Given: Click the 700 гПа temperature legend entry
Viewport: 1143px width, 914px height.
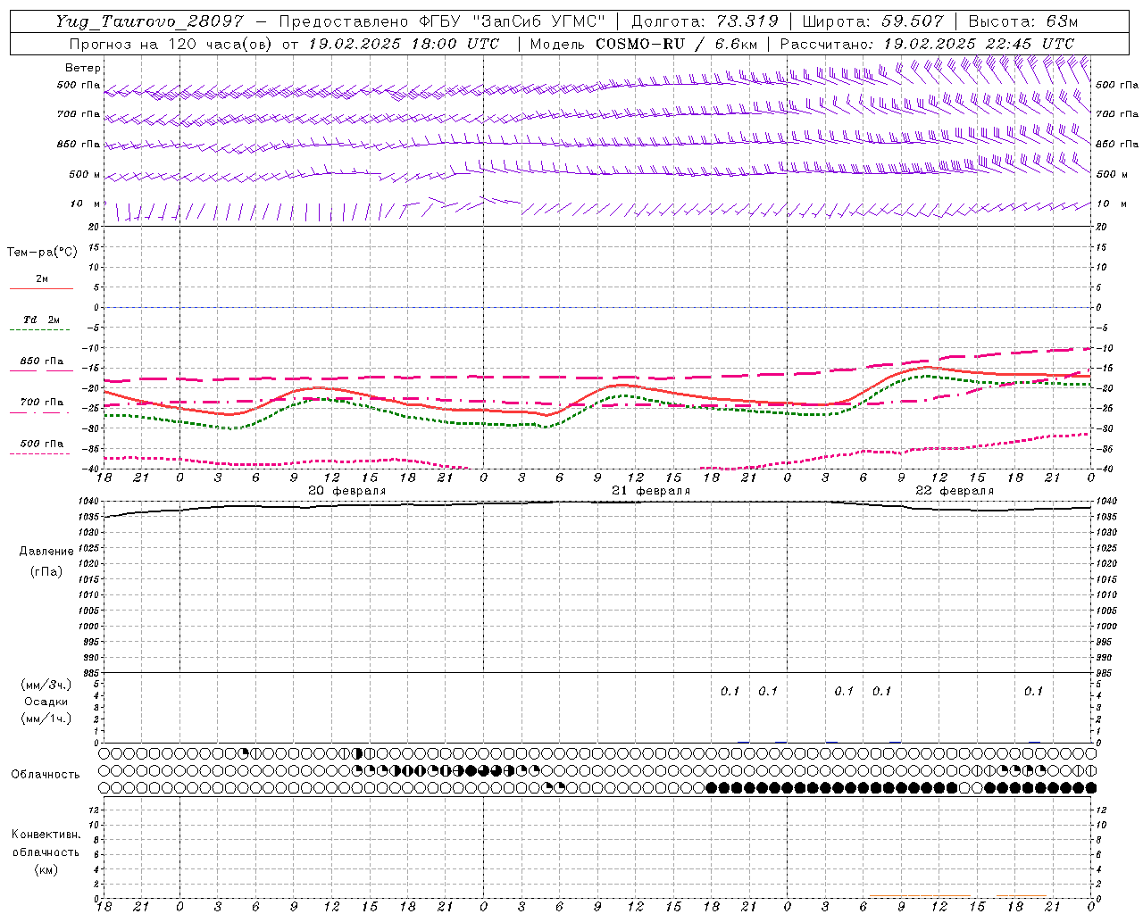Looking at the screenshot, I should (x=41, y=402).
